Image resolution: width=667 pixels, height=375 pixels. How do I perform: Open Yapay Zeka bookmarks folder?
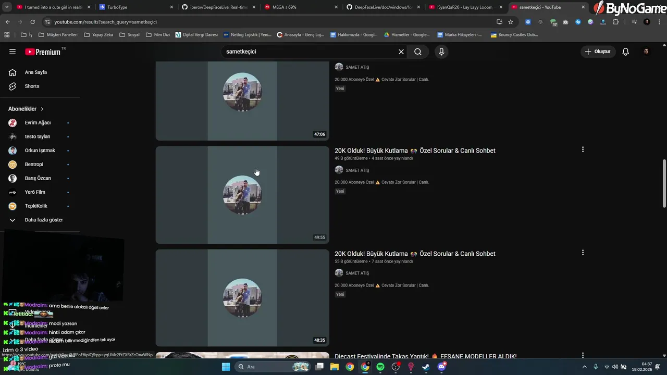pyautogui.click(x=98, y=35)
